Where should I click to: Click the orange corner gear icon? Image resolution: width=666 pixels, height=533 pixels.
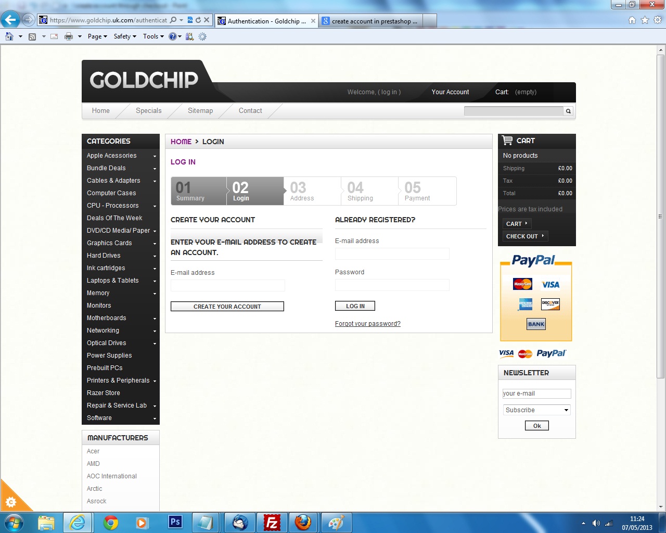coord(11,502)
